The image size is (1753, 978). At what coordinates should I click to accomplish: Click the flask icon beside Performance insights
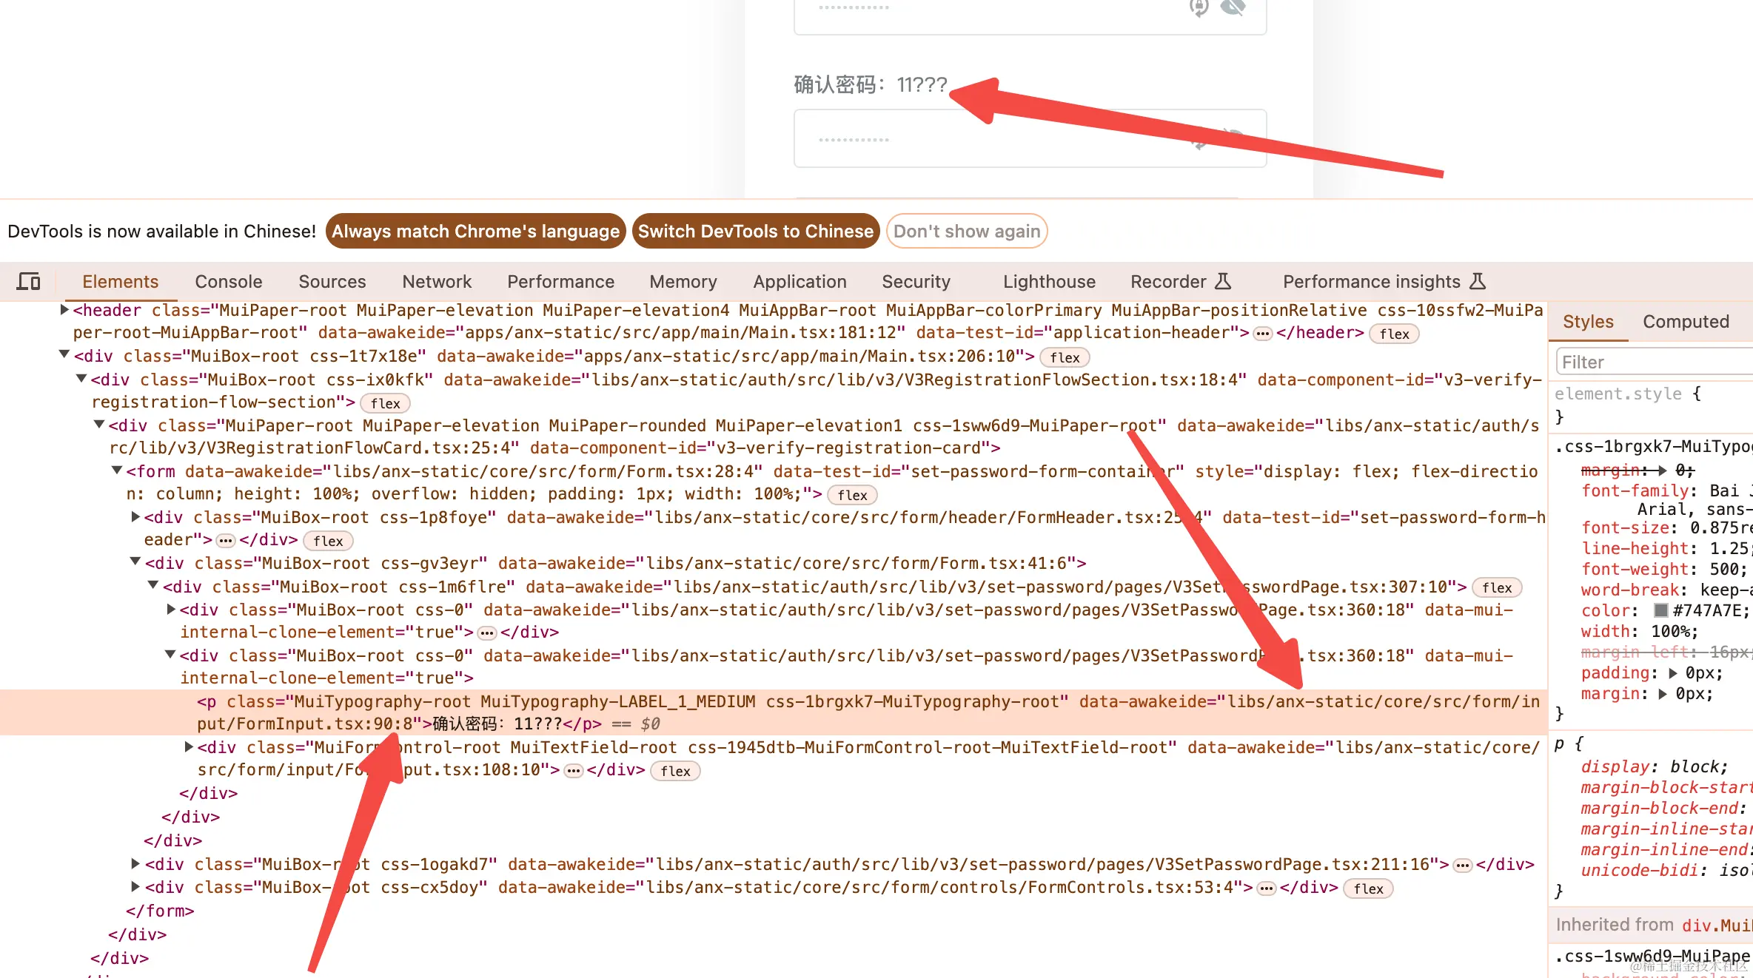click(x=1477, y=281)
